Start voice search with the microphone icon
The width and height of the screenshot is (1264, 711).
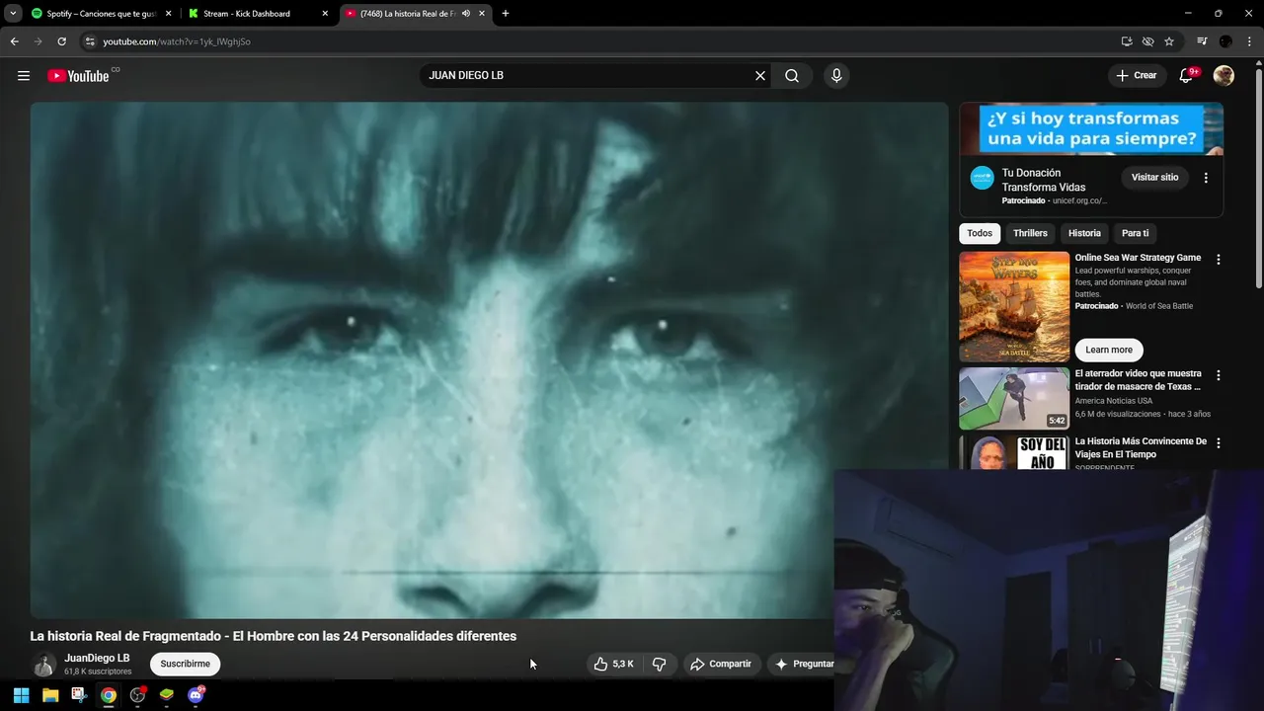(x=836, y=76)
